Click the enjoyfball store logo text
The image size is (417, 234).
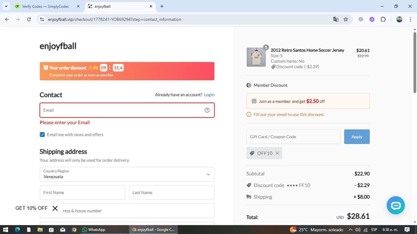point(58,46)
